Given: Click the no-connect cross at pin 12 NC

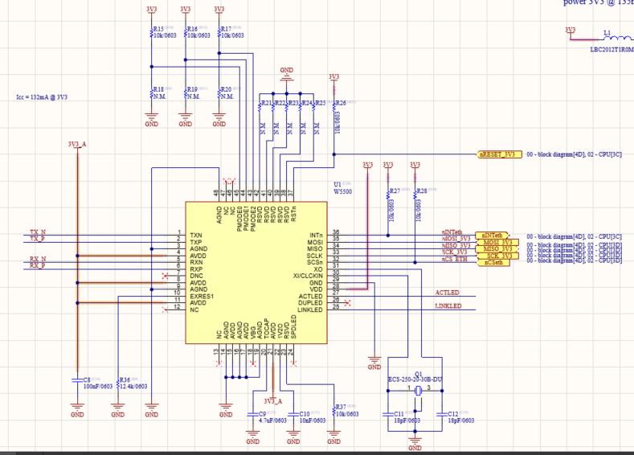Looking at the screenshot, I should click(x=165, y=309).
